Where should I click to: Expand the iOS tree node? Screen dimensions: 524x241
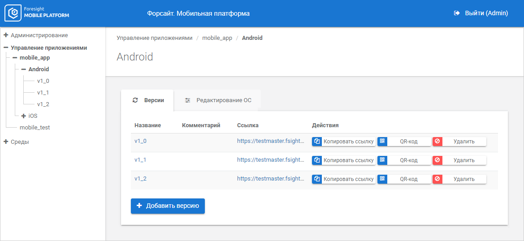pyautogui.click(x=24, y=116)
